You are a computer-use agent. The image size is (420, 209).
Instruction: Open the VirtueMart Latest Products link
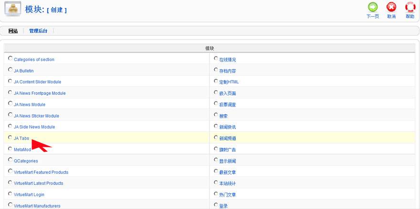[39, 183]
